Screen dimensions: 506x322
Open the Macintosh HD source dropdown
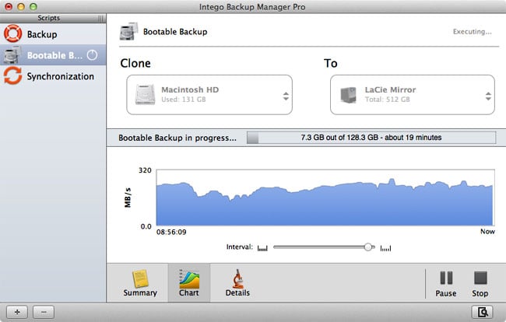[209, 95]
